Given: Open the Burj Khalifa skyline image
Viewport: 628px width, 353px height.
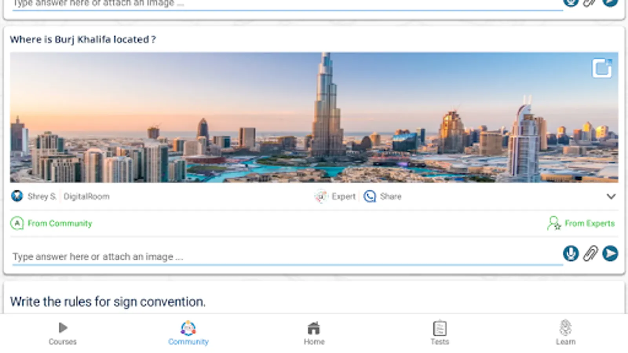Looking at the screenshot, I should click(x=314, y=117).
